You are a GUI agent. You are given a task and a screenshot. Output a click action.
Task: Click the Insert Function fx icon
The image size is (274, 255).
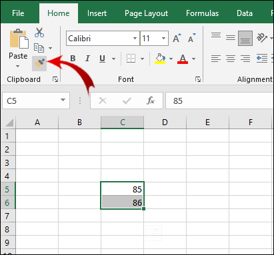click(x=151, y=101)
